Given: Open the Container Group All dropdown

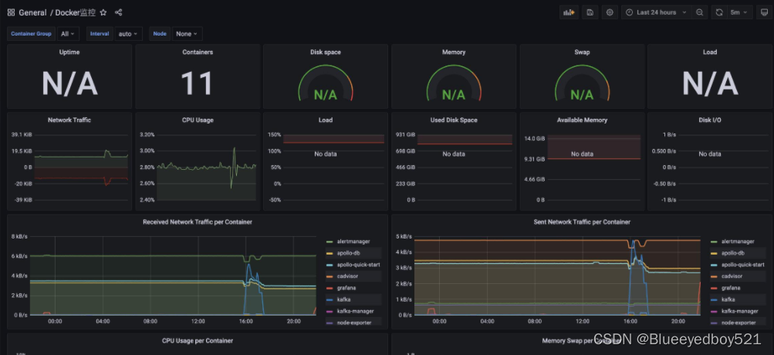Looking at the screenshot, I should (x=68, y=34).
